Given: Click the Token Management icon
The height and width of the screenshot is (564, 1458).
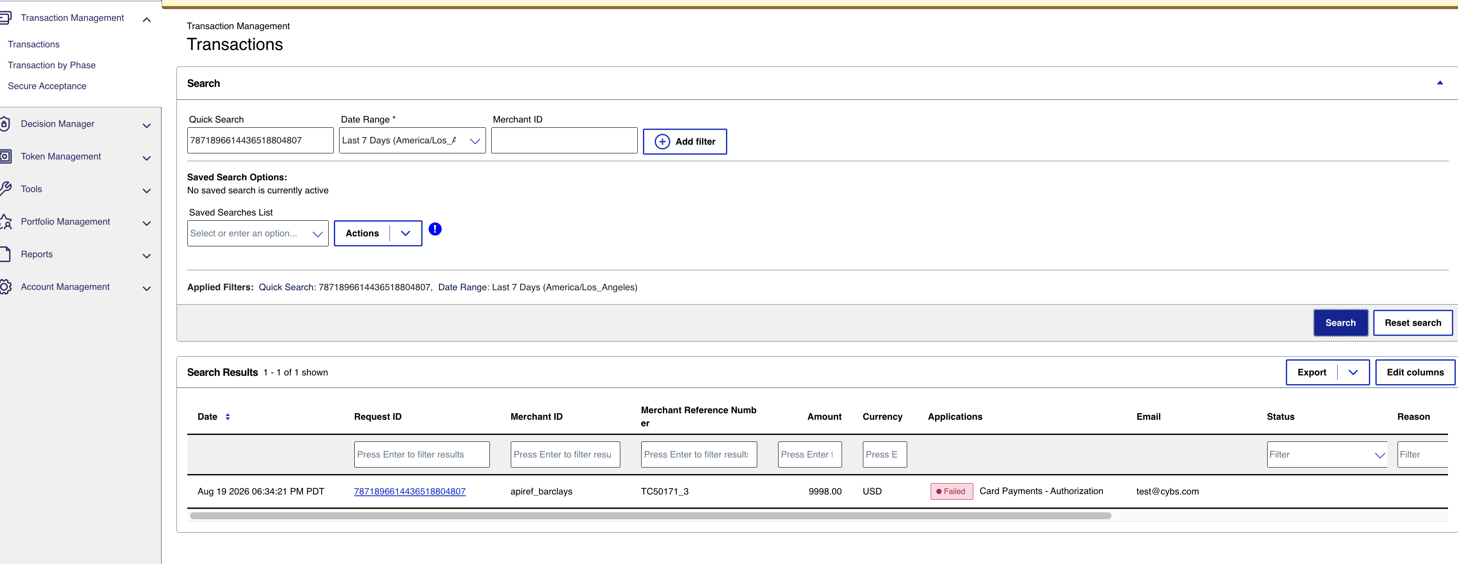Looking at the screenshot, I should (x=5, y=157).
